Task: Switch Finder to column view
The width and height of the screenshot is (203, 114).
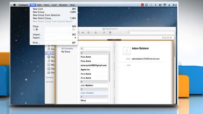Action: tap(79, 33)
